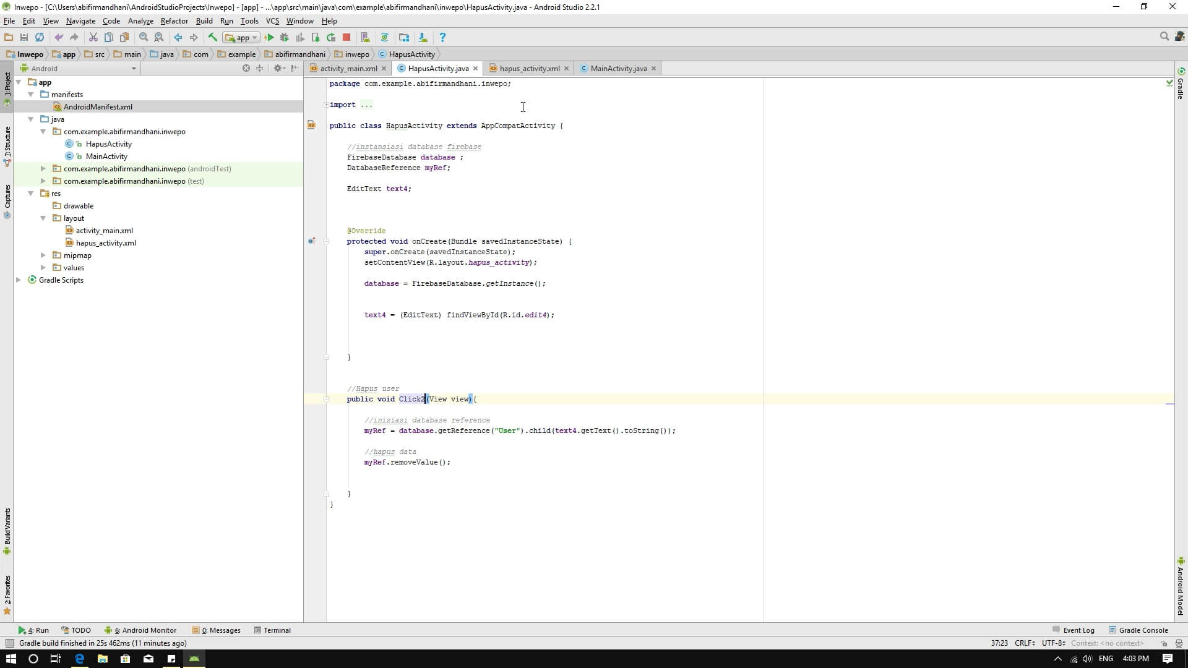
Task: Open the app run configuration dropdown
Action: click(241, 38)
